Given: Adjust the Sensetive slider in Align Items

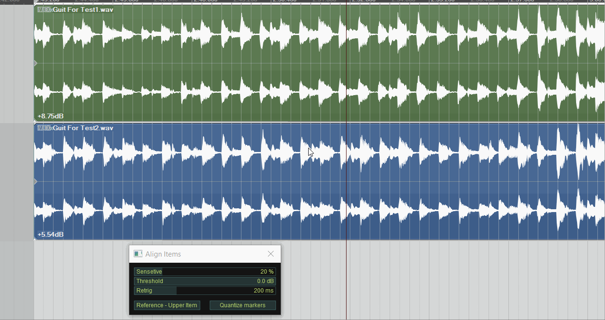Looking at the screenshot, I should point(205,272).
